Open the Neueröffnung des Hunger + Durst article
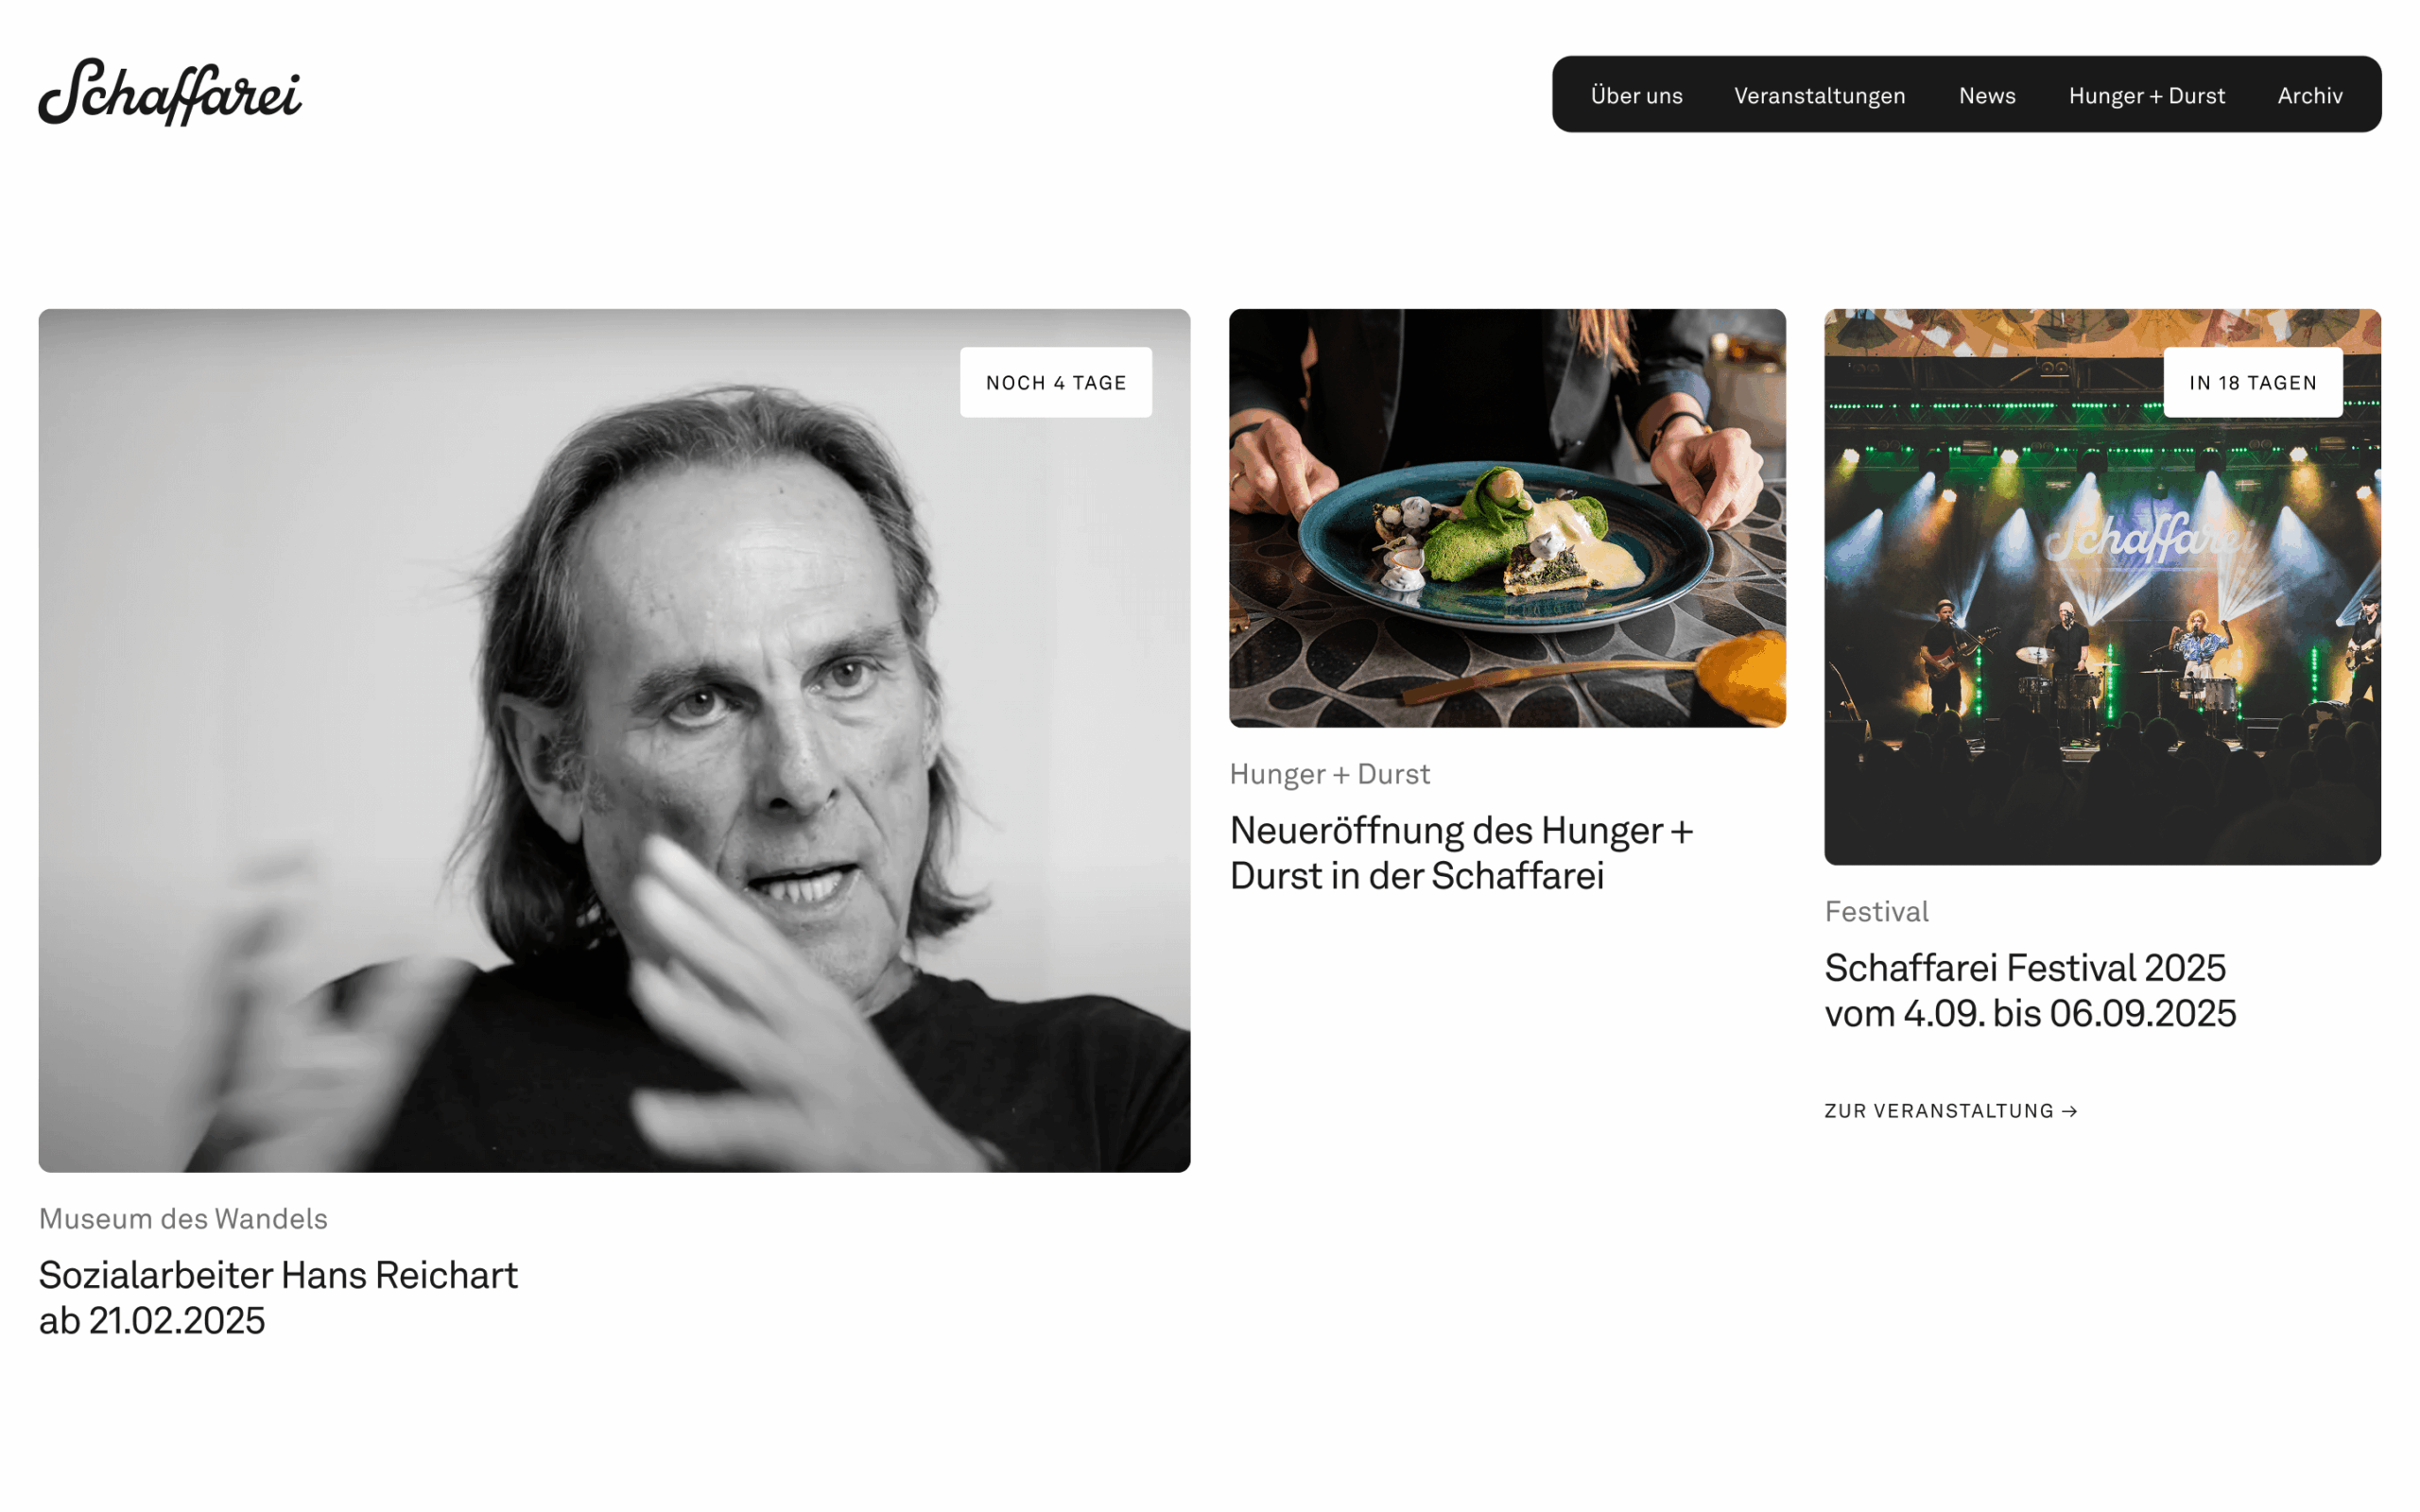Viewport: 2420px width, 1512px height. (1461, 853)
